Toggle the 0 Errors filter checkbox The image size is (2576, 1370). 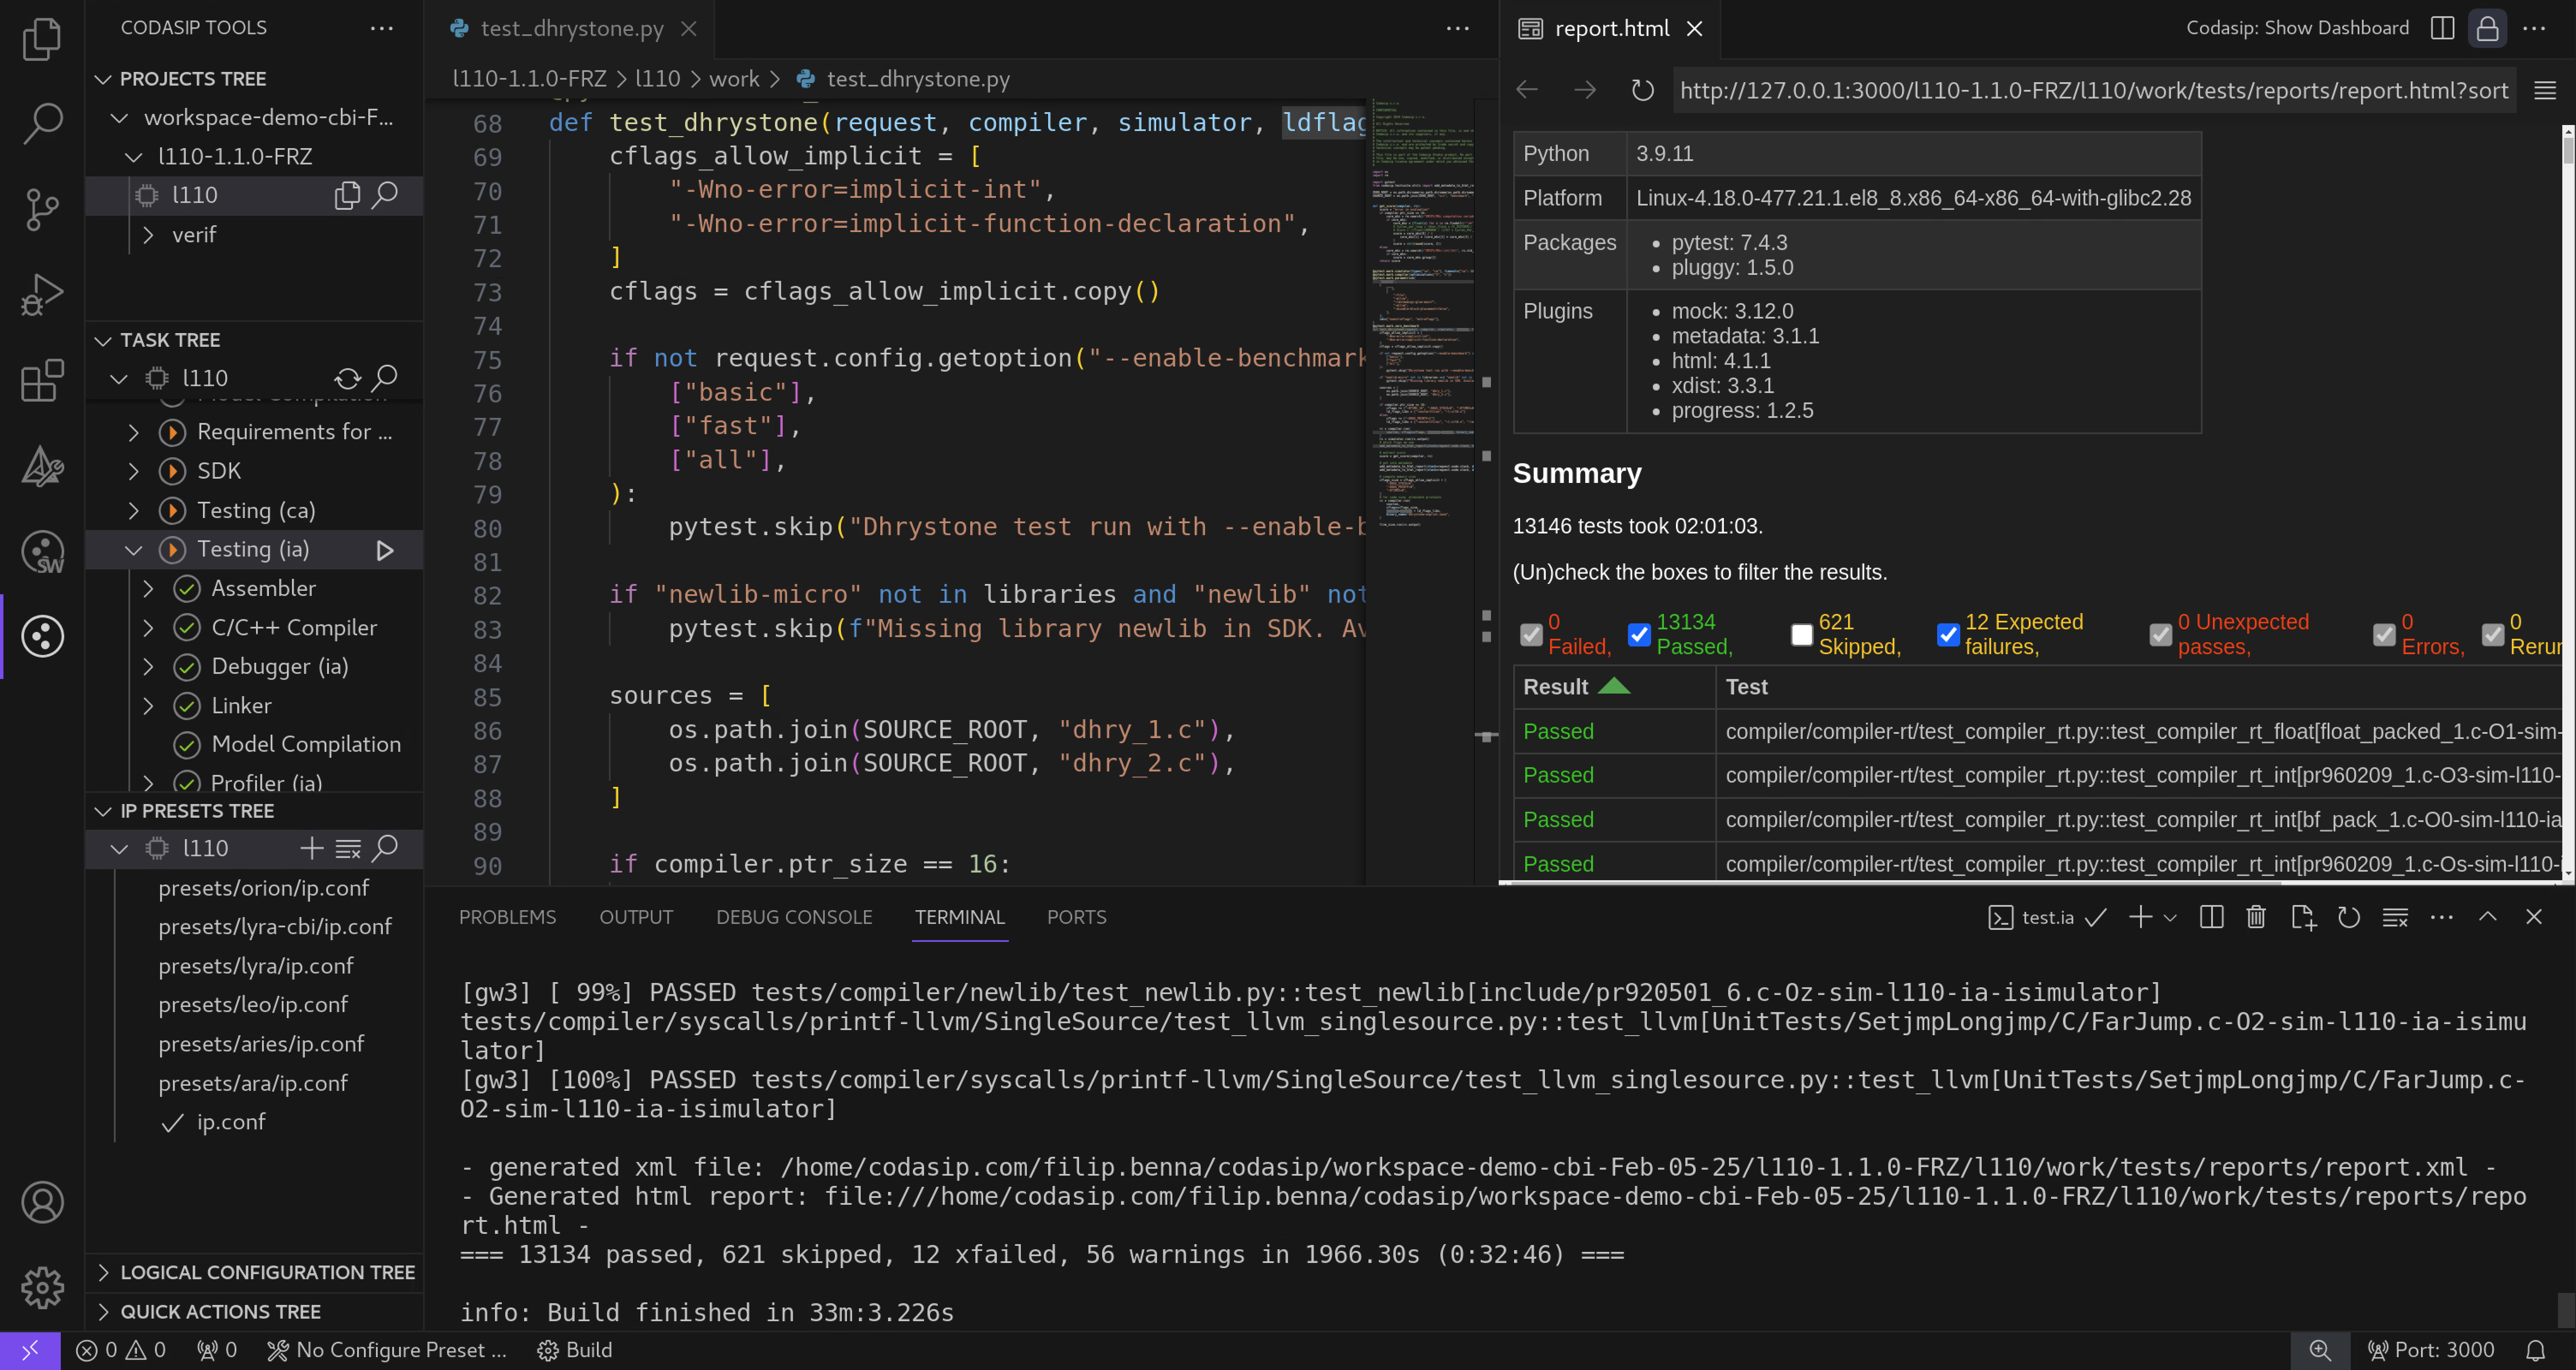(x=2384, y=635)
